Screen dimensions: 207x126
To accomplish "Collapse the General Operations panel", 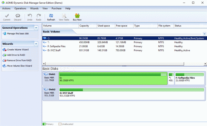I will point(36,28).
